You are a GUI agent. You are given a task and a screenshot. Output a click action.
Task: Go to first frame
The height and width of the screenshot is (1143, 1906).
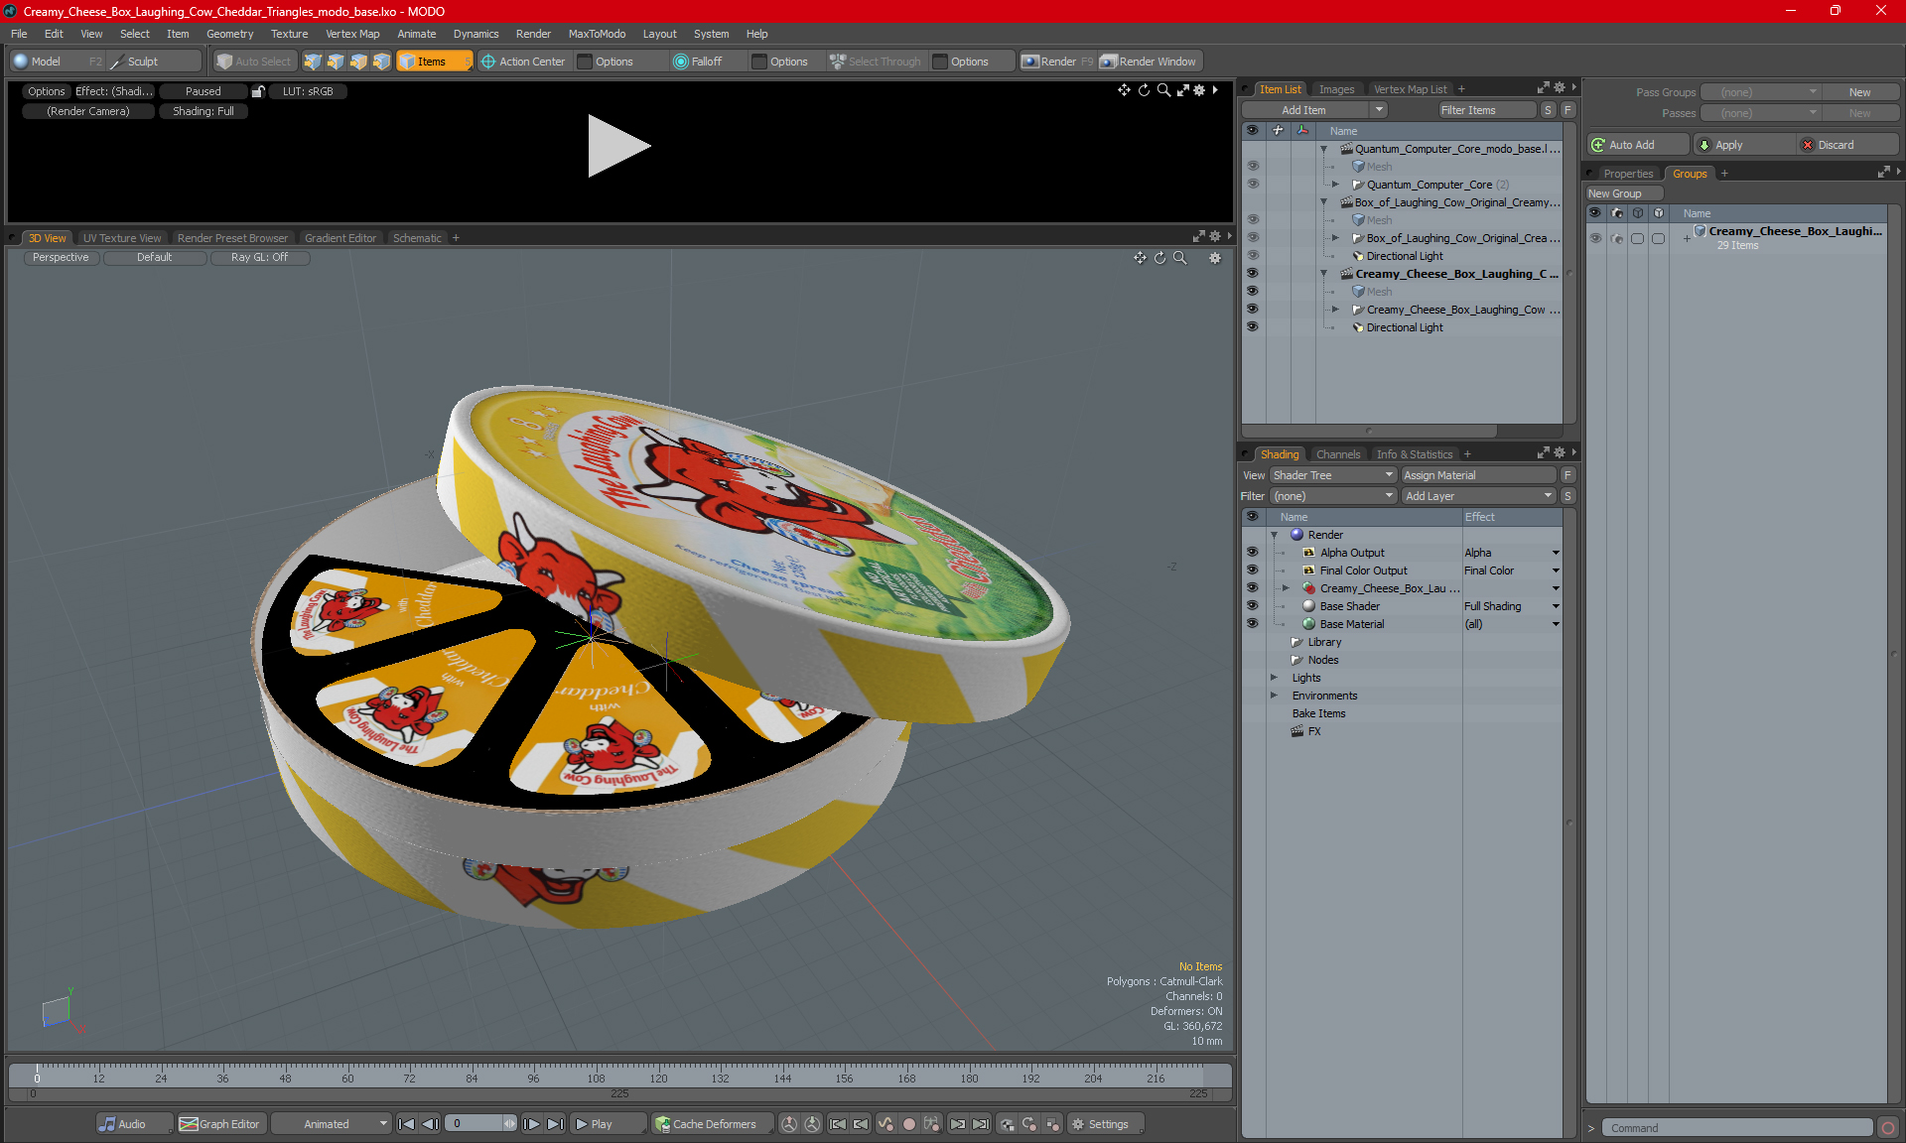click(407, 1124)
